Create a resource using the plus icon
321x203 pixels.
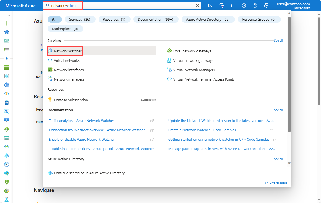coord(7,23)
